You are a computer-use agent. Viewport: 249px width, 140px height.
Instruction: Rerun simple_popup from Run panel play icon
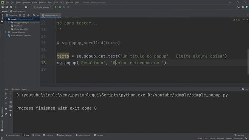point(6,94)
